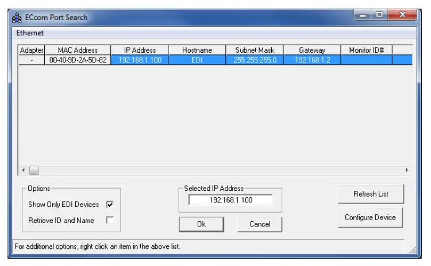Click the 255.255.255.0 subnet mask cell
This screenshot has height=266, width=431.
coord(255,60)
